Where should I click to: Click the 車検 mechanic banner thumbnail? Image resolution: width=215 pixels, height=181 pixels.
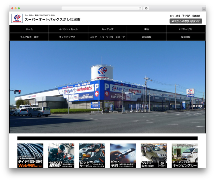[x=61, y=156]
